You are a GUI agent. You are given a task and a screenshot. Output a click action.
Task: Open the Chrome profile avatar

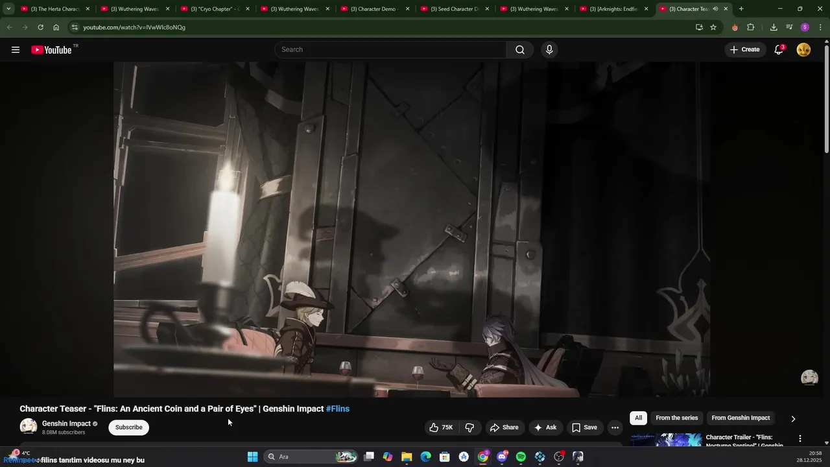805,27
